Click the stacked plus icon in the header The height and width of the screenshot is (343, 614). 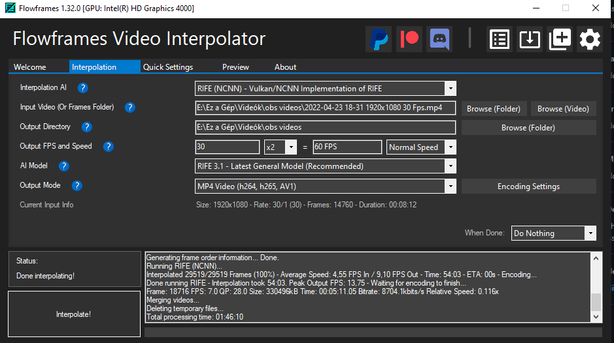pos(560,39)
